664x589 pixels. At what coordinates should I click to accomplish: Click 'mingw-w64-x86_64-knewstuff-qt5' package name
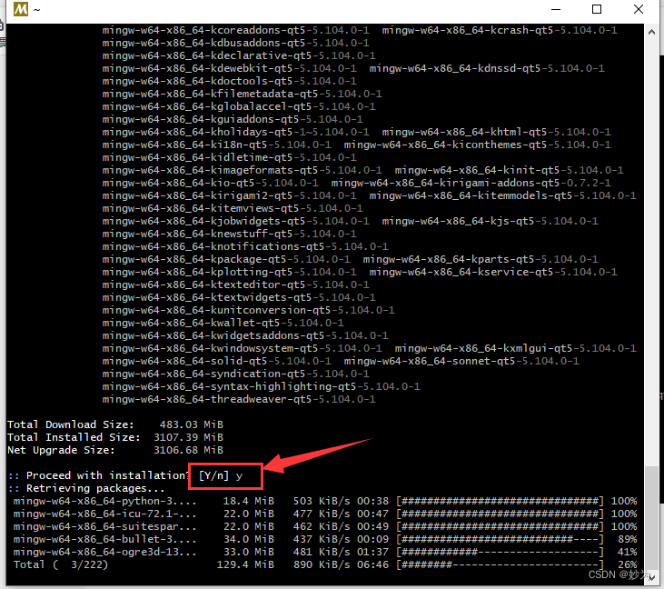pyautogui.click(x=197, y=234)
